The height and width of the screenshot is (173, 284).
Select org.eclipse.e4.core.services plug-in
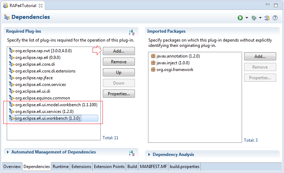pyautogui.click(x=41, y=85)
